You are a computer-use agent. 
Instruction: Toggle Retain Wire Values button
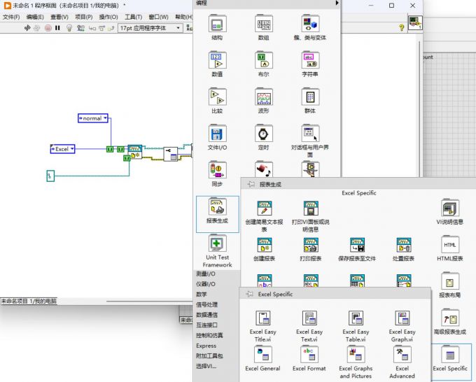coord(80,28)
